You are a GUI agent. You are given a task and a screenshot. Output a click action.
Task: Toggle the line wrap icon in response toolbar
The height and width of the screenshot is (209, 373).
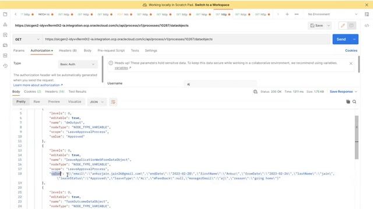113,102
